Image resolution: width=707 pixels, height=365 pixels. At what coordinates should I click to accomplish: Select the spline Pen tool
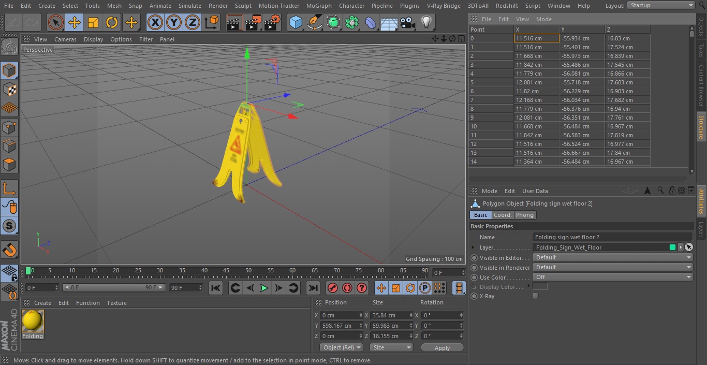coord(315,22)
